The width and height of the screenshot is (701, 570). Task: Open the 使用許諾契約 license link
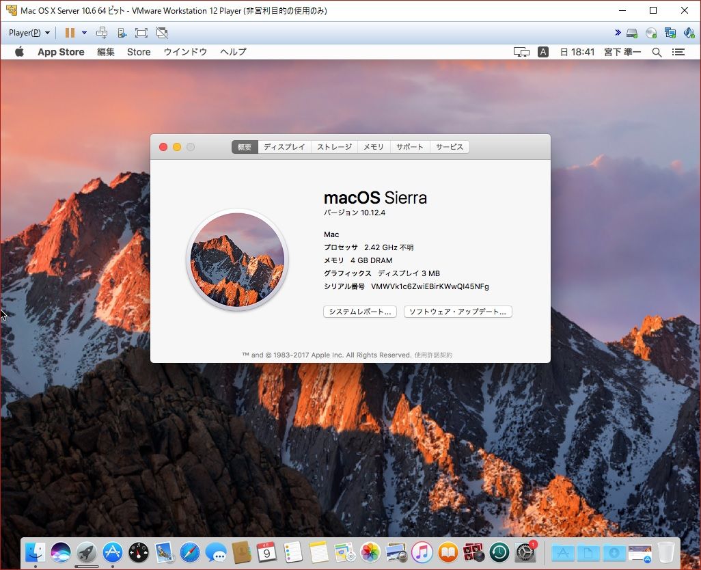click(433, 355)
